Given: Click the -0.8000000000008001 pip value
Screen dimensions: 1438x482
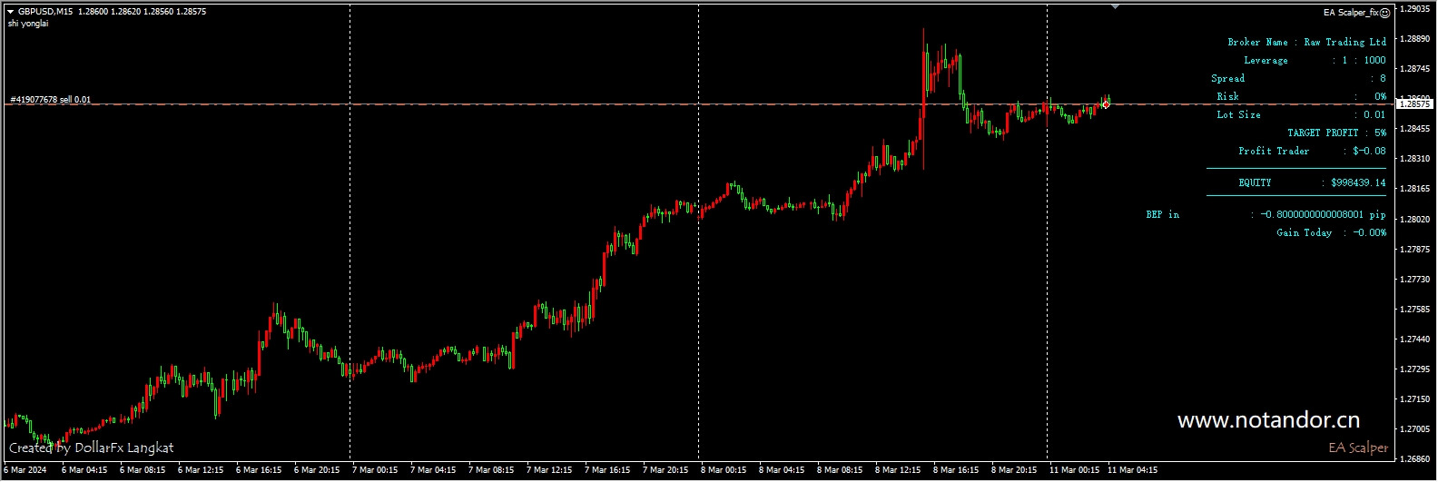Looking at the screenshot, I should (1323, 214).
